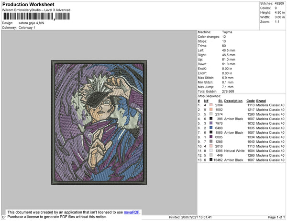This screenshot has height=221, width=287.
Task: Click code '1335' in stop row 6
Action: 251,128
